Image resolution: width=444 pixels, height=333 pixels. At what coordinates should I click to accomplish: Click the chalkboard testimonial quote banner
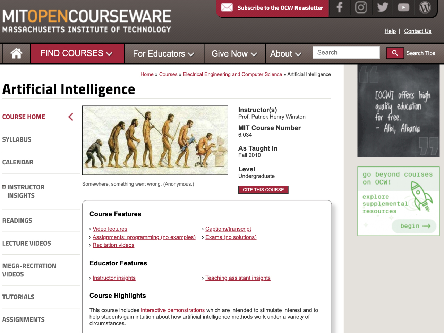click(x=399, y=111)
